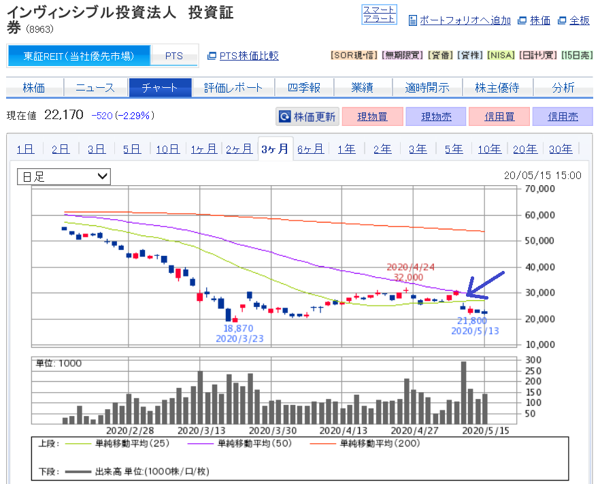Image resolution: width=600 pixels, height=484 pixels.
Task: Click the 21,800 price label
Action: click(472, 321)
